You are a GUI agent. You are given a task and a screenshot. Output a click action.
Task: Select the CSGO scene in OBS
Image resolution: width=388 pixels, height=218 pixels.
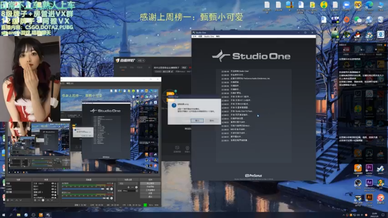pyautogui.click(x=18, y=187)
